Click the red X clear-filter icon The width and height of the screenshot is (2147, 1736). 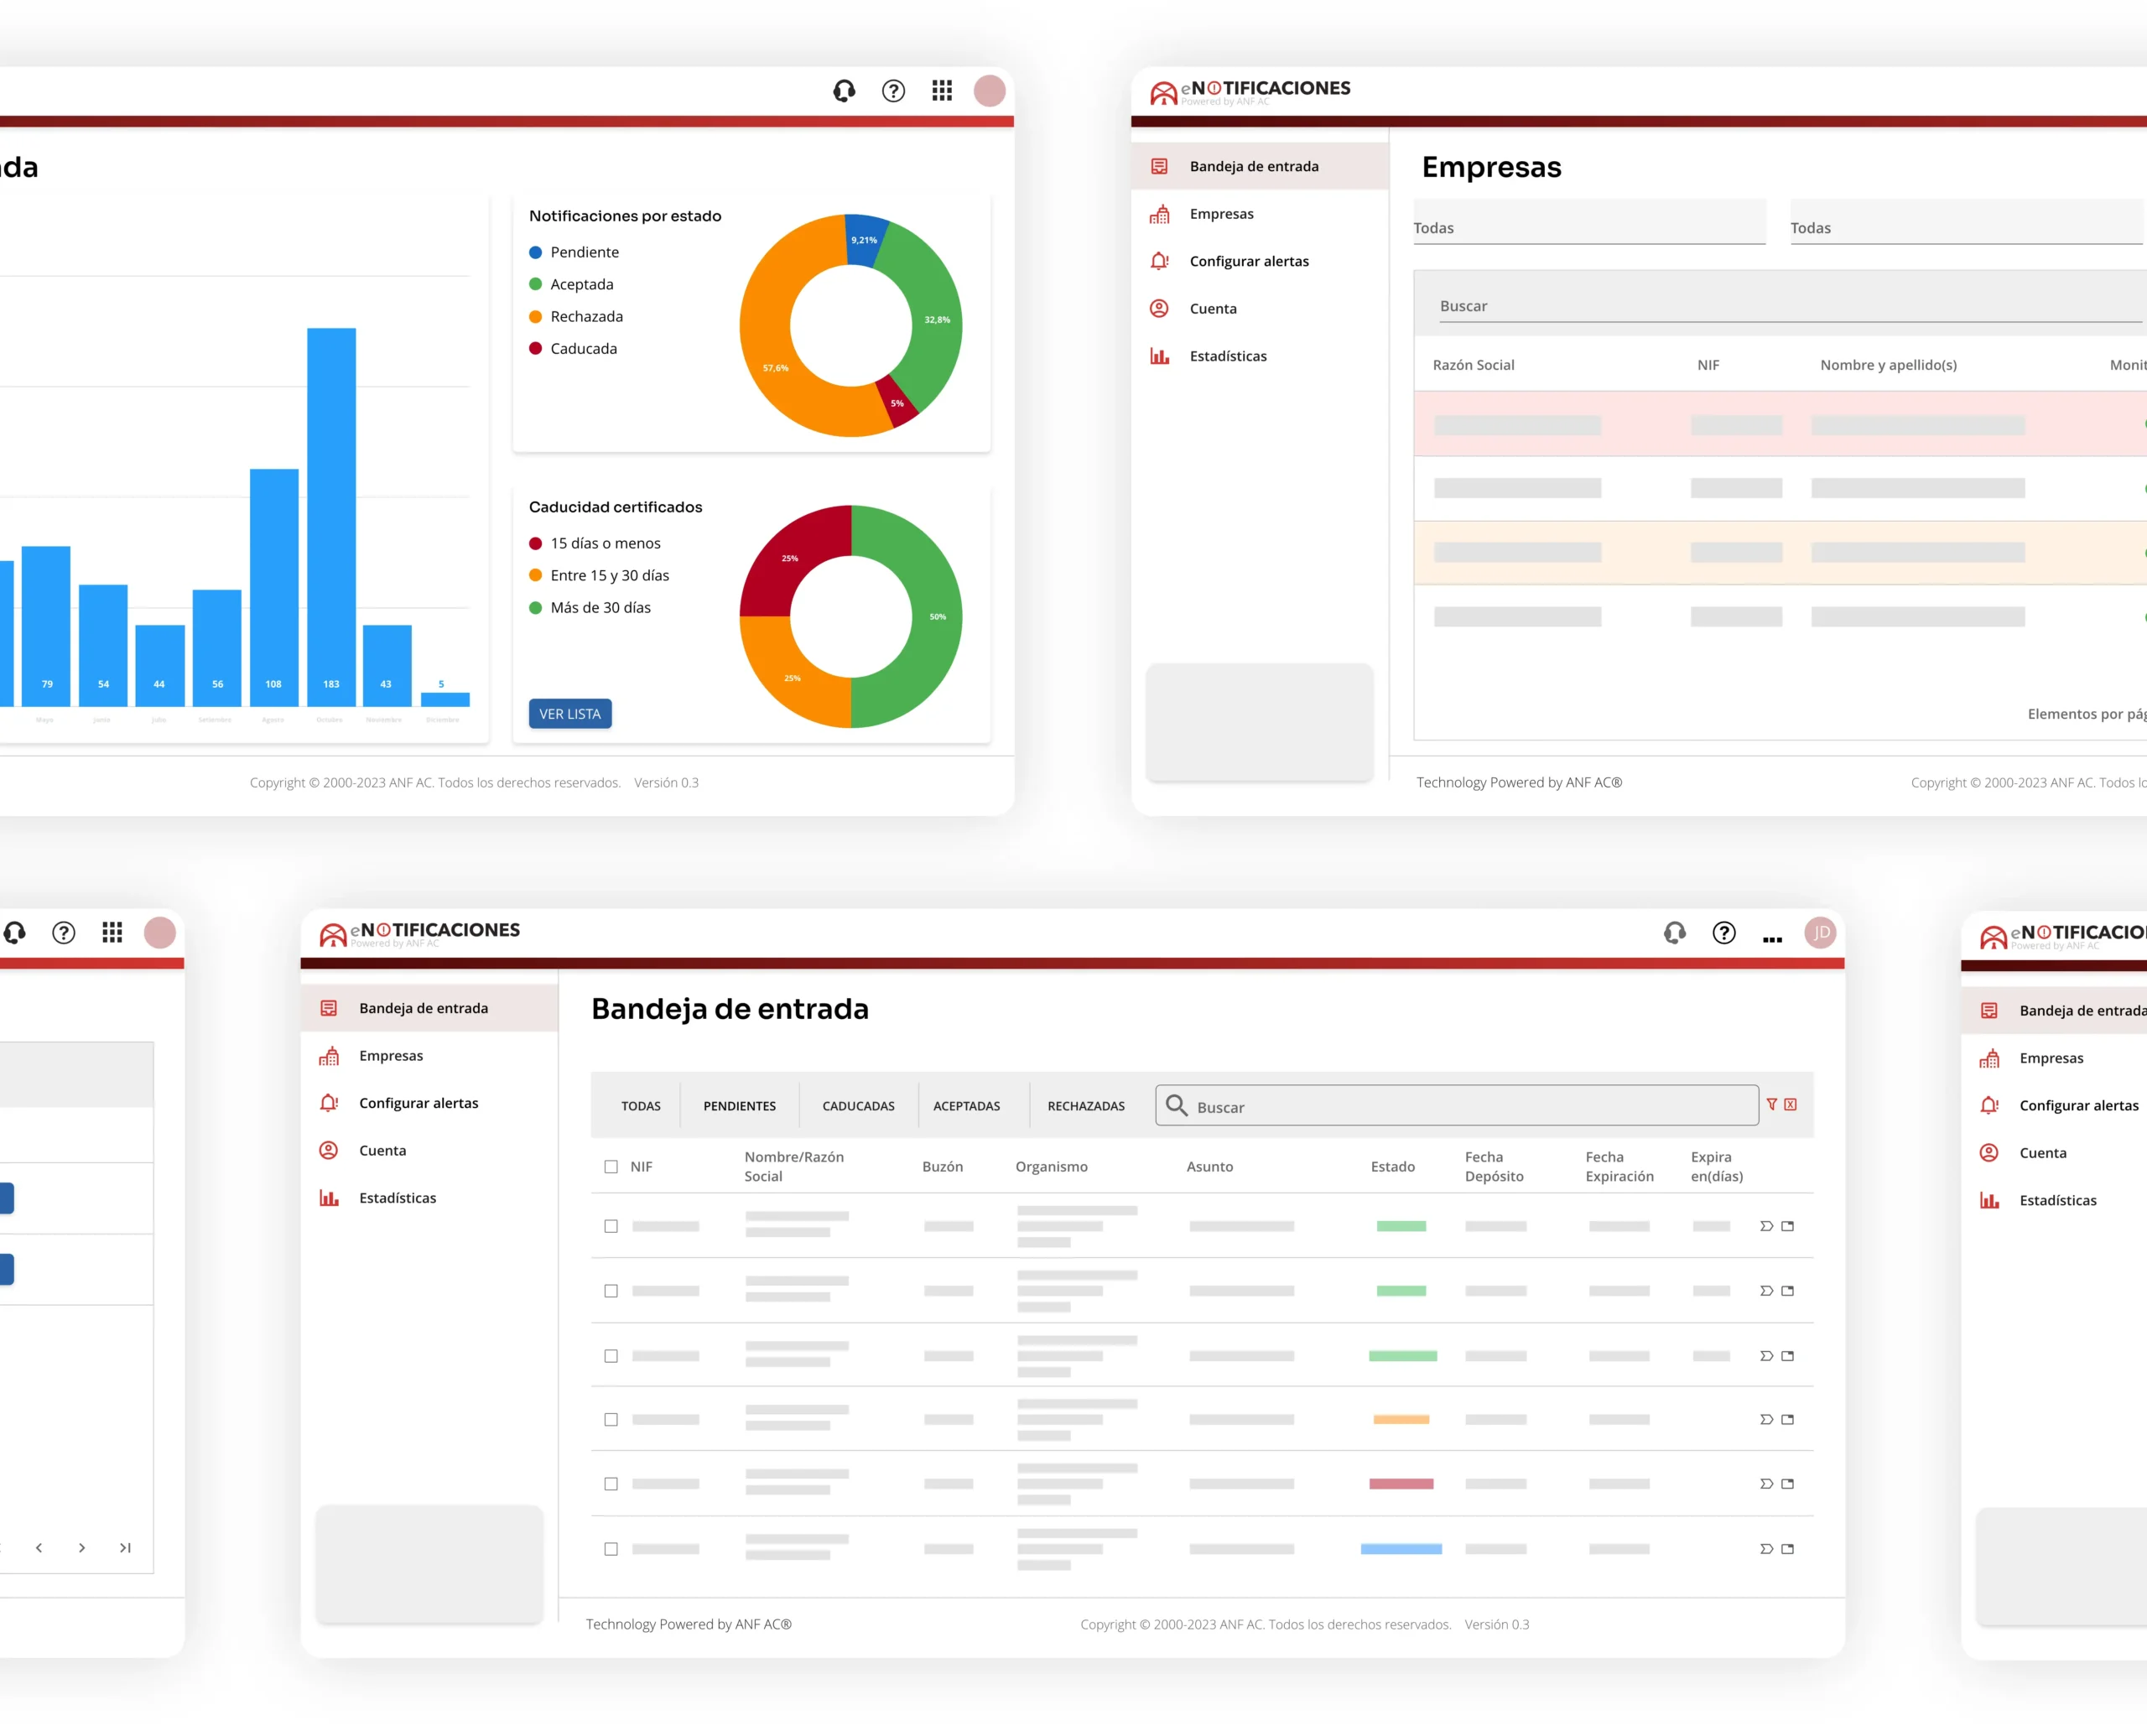tap(1790, 1104)
